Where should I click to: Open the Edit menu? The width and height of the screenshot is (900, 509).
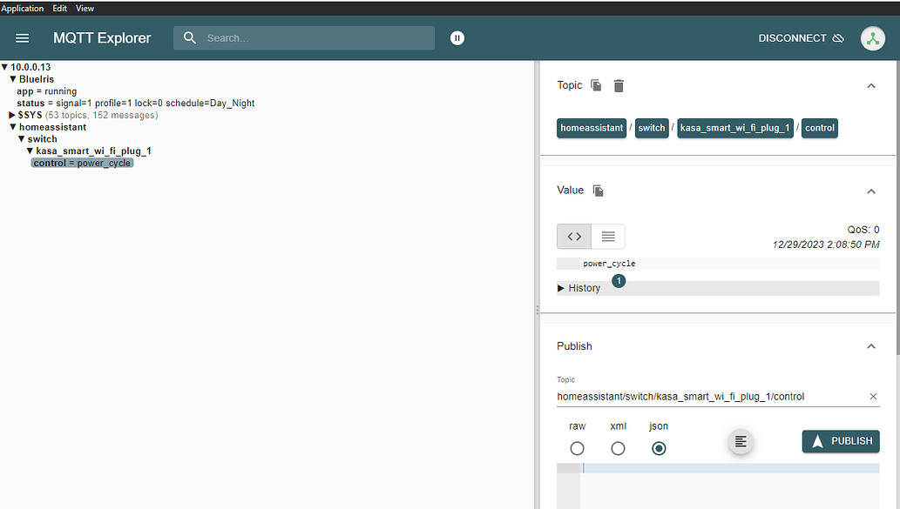[60, 8]
